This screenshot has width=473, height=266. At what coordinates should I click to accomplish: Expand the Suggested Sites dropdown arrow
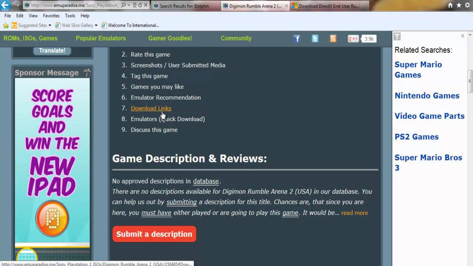click(x=50, y=25)
